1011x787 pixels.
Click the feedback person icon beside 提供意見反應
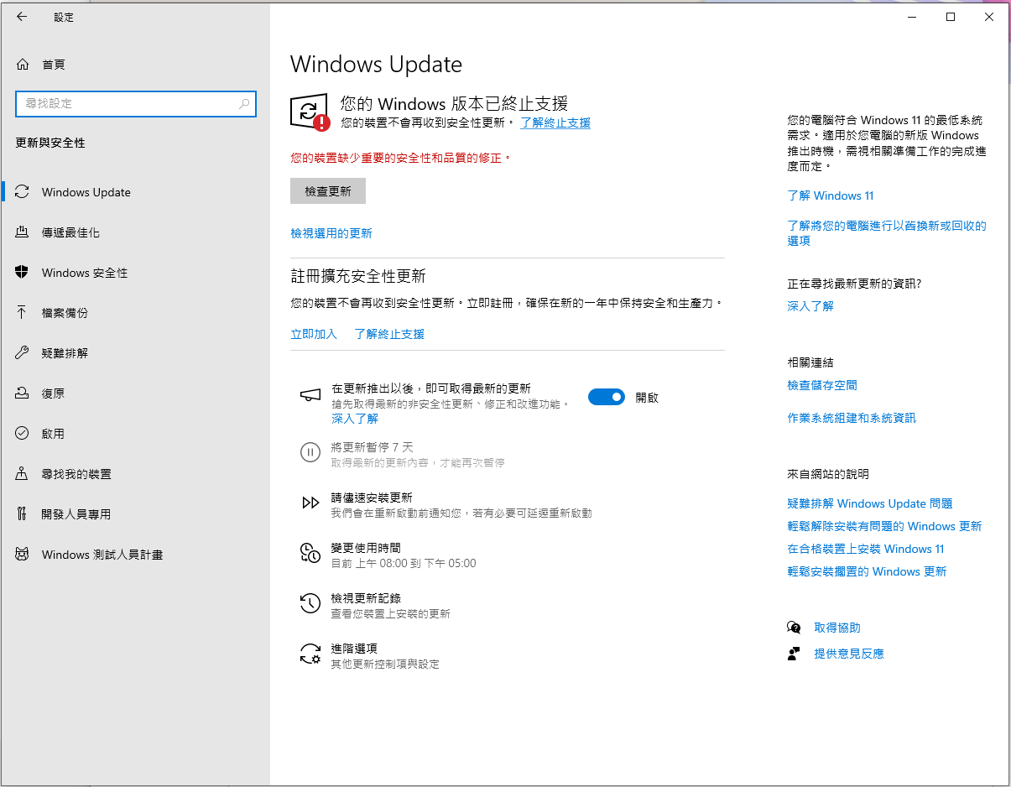coord(794,654)
